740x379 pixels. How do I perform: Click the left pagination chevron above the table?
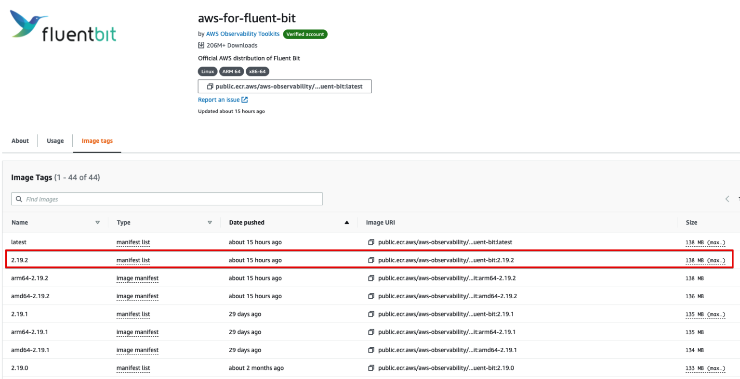[x=727, y=199]
